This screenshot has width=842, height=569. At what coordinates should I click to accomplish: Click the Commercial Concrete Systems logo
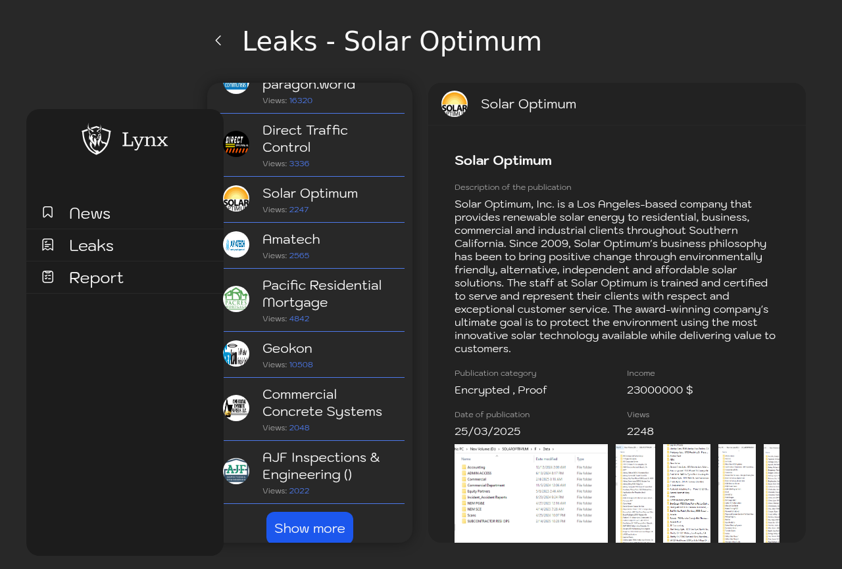[x=236, y=408]
